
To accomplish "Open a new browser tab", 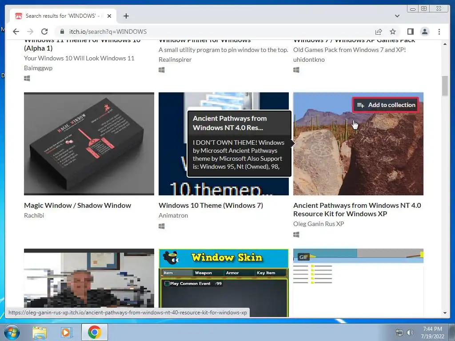I will 126,16.
